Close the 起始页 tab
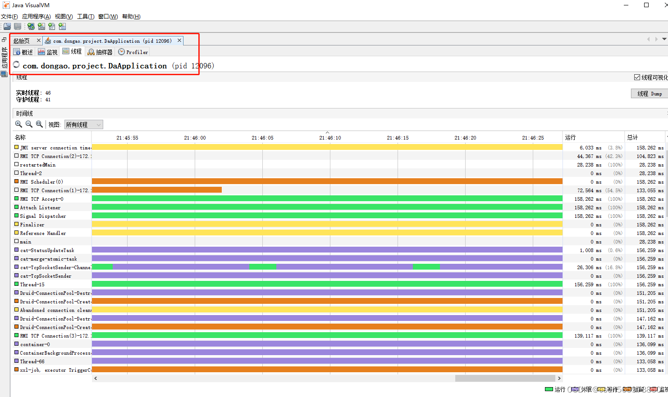 (39, 41)
